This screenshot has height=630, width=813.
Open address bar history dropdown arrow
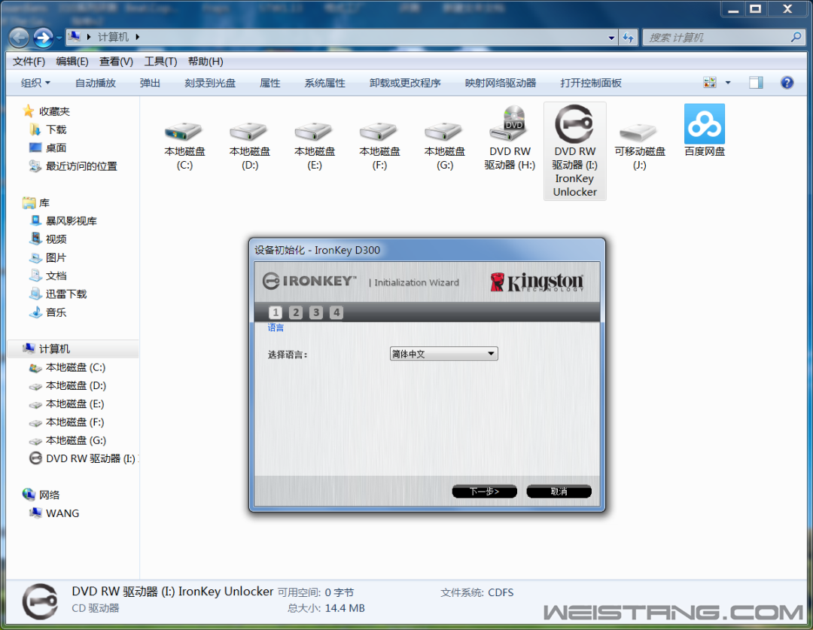coord(611,38)
